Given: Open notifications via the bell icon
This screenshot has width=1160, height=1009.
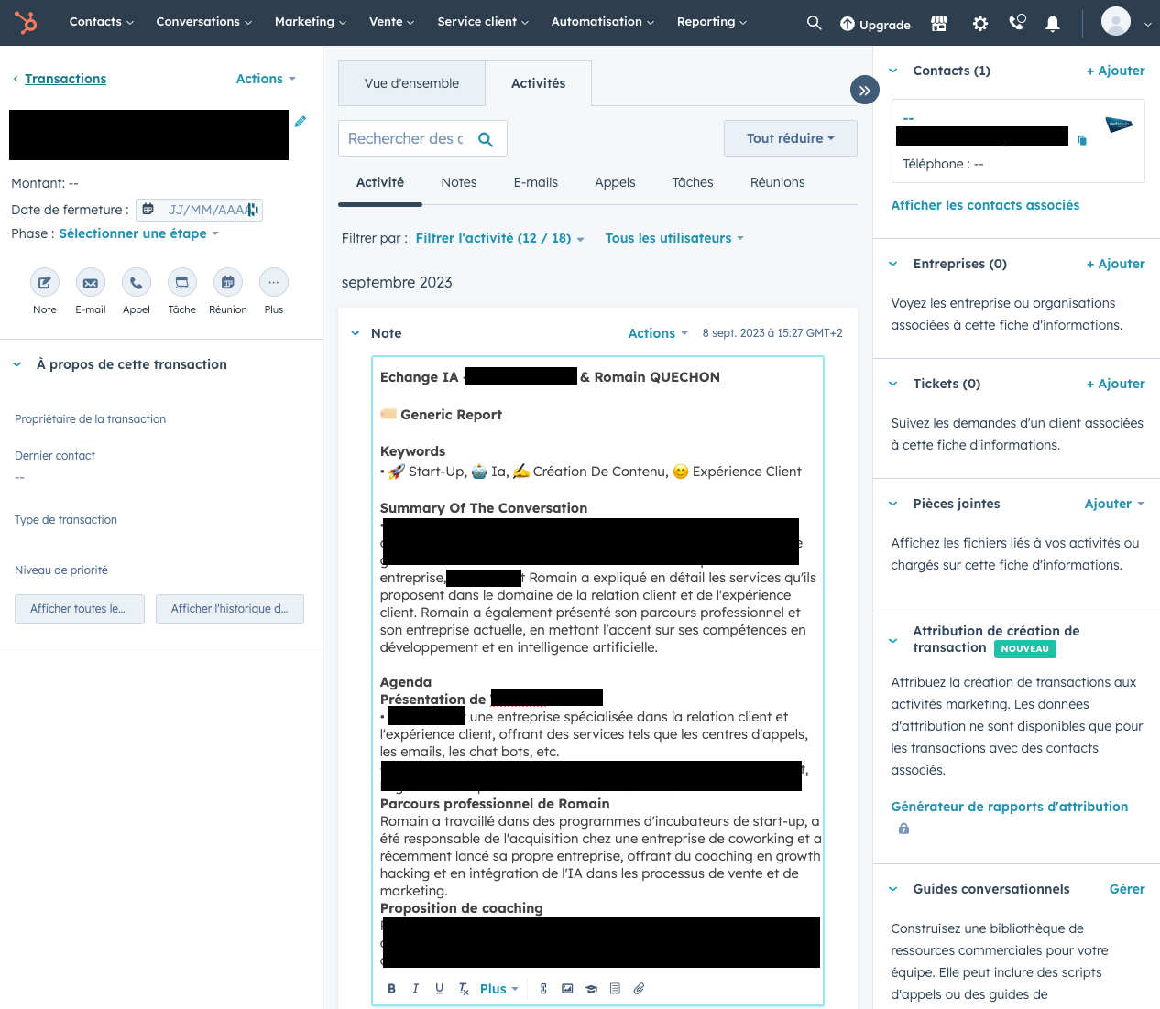Looking at the screenshot, I should coord(1052,23).
